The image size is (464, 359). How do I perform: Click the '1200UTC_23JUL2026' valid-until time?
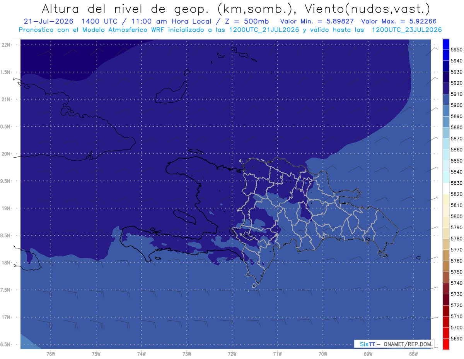(407, 30)
